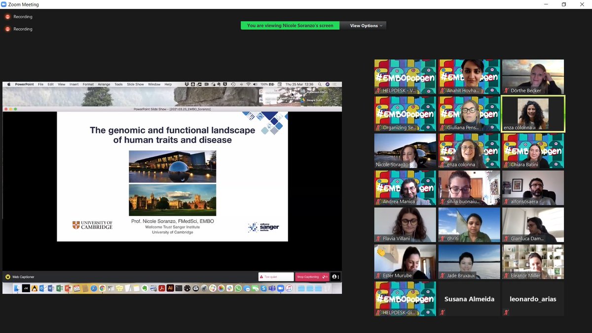Image resolution: width=592 pixels, height=333 pixels.
Task: Select Nicole Soranzo's video tile
Action: coord(405,150)
